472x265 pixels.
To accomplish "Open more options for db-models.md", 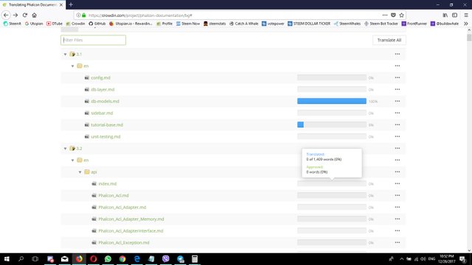I will [x=398, y=101].
